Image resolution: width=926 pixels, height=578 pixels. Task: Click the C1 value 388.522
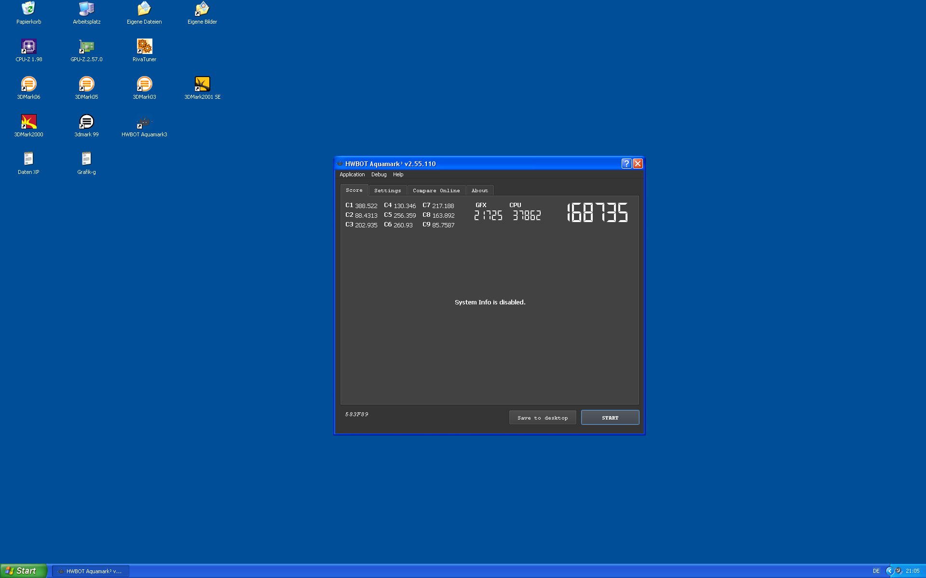click(x=366, y=206)
